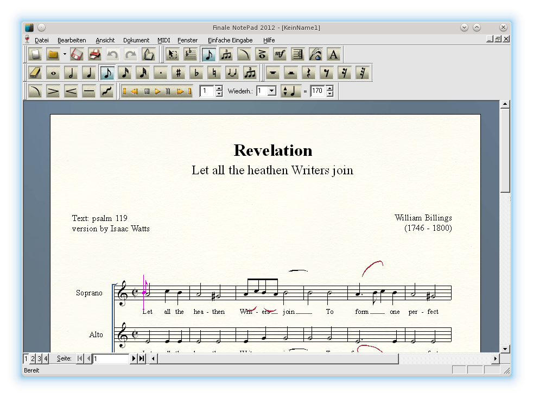Open the Einfache Eingabe menu
Screen dimensions: 533x398
pos(230,40)
